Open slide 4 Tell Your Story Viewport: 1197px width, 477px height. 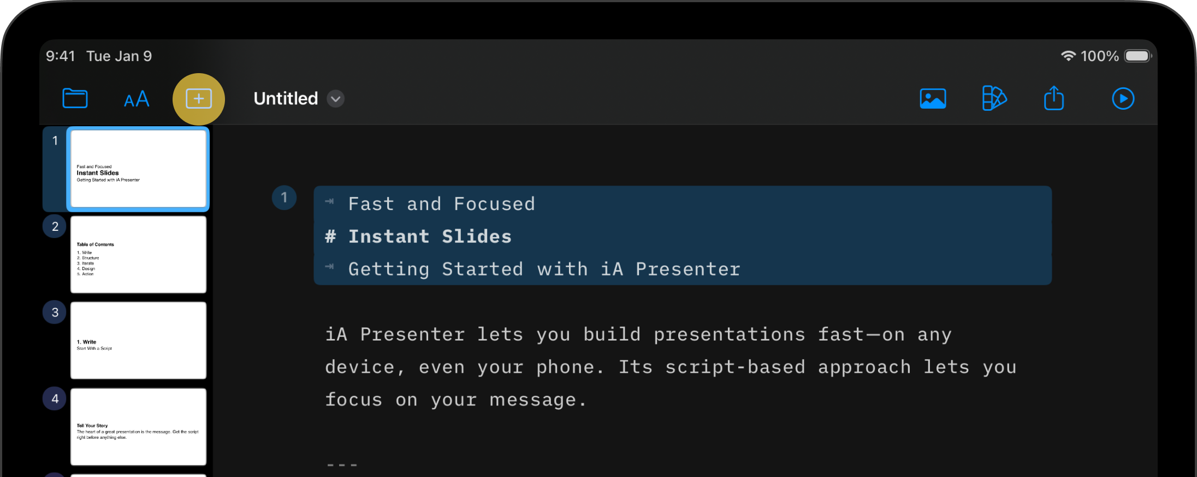[x=138, y=427]
